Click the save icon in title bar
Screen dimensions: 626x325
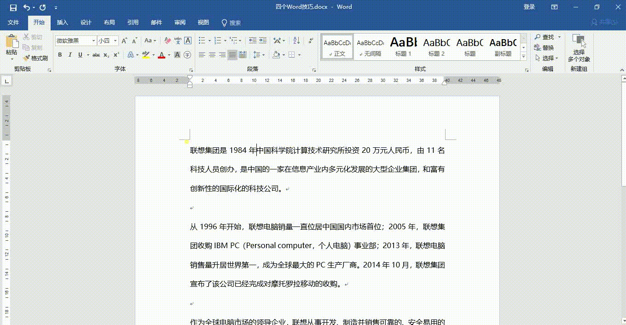pyautogui.click(x=13, y=7)
